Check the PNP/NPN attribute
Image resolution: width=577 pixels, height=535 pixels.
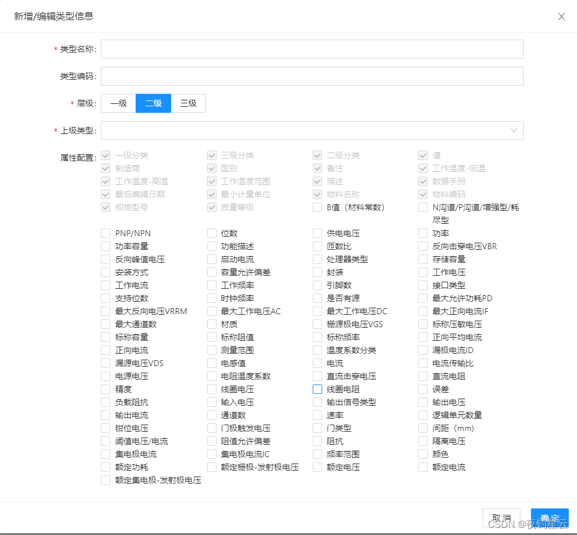[106, 233]
